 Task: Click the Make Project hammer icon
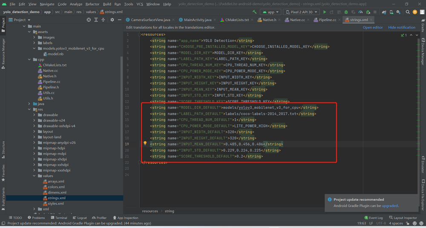click(255, 12)
